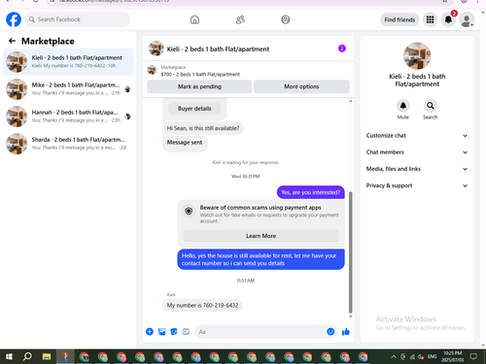The width and height of the screenshot is (486, 364).
Task: Open the notifications bell
Action: [x=448, y=19]
